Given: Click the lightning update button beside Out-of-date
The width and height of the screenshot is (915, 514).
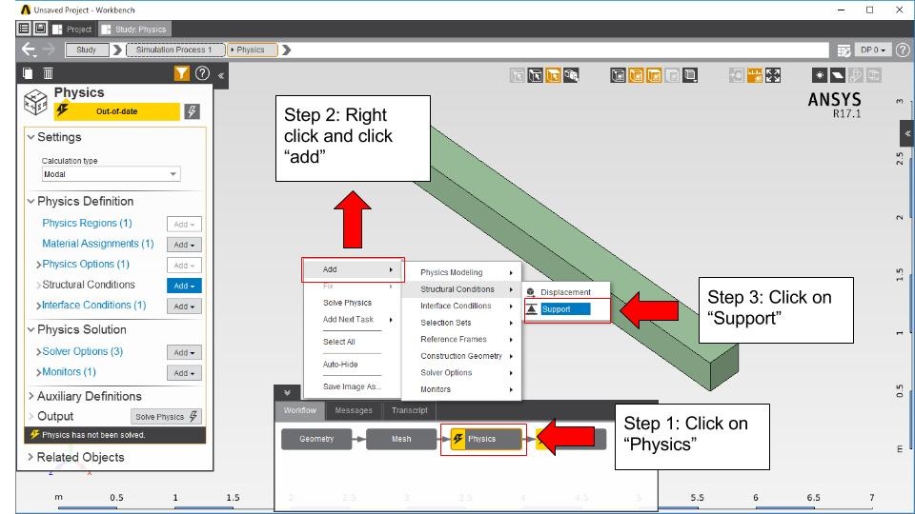Looking at the screenshot, I should tap(192, 111).
